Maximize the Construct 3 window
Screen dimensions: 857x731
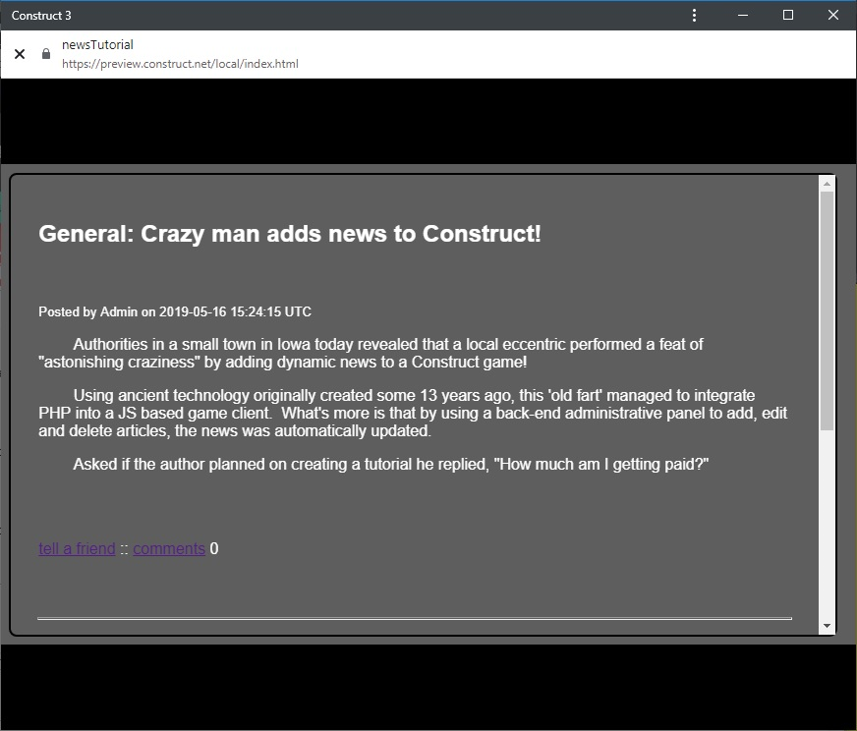point(787,15)
